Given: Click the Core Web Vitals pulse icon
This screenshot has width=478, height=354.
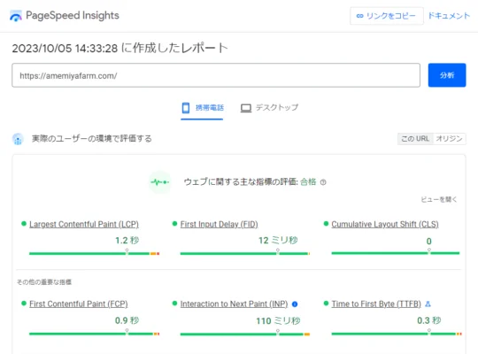Looking at the screenshot, I should point(159,182).
